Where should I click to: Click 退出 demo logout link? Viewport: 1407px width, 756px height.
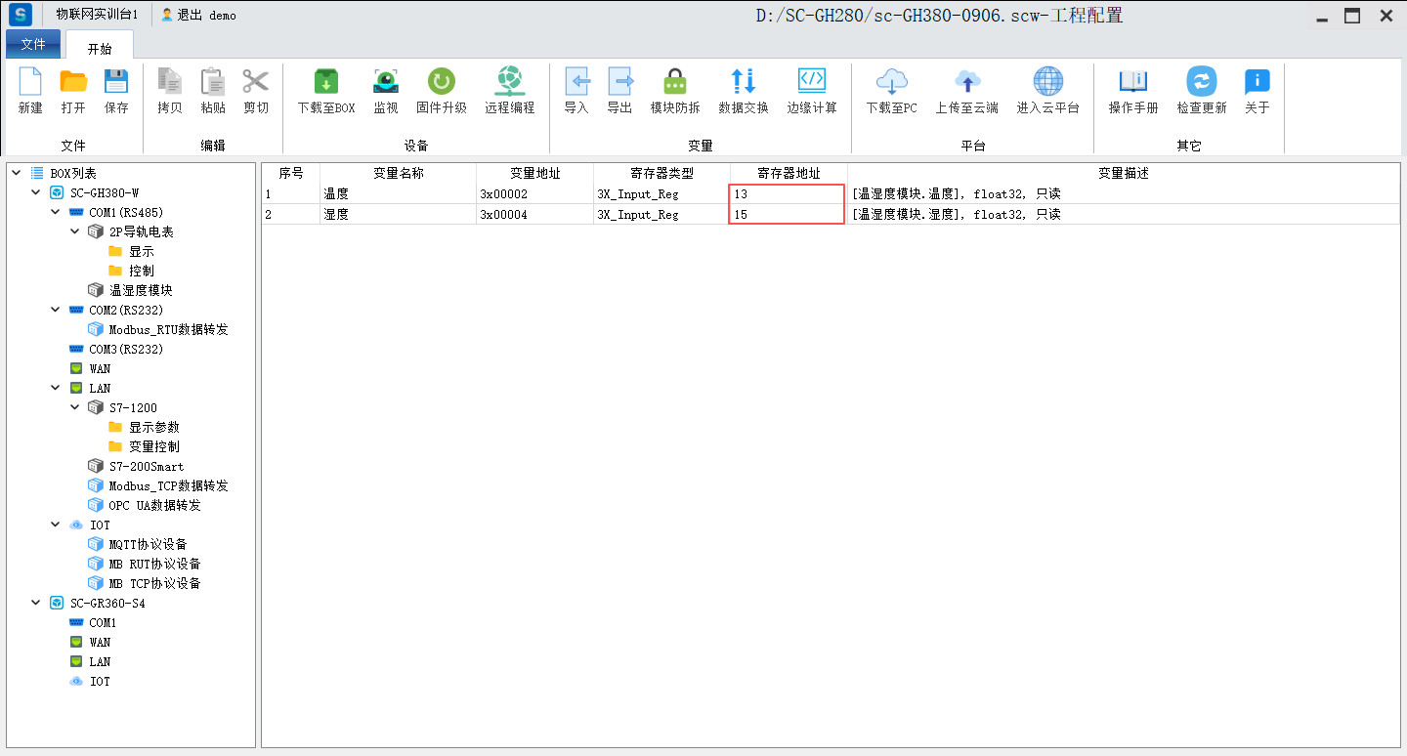(x=198, y=16)
